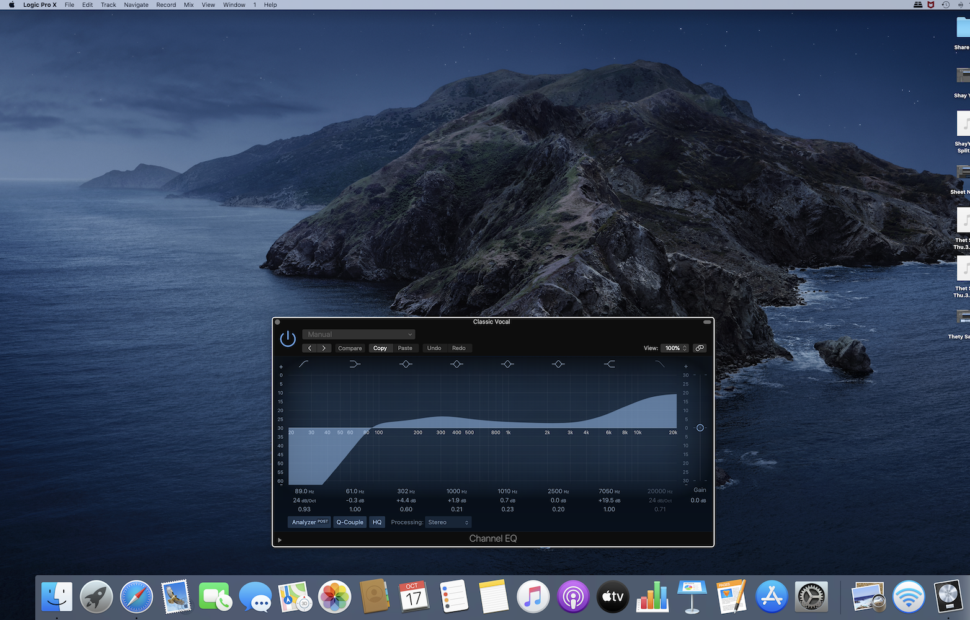Open Launchpad from the dock
Viewport: 970px width, 620px height.
point(96,597)
